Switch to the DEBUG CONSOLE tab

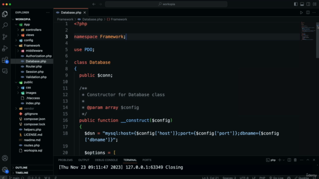tap(106, 160)
